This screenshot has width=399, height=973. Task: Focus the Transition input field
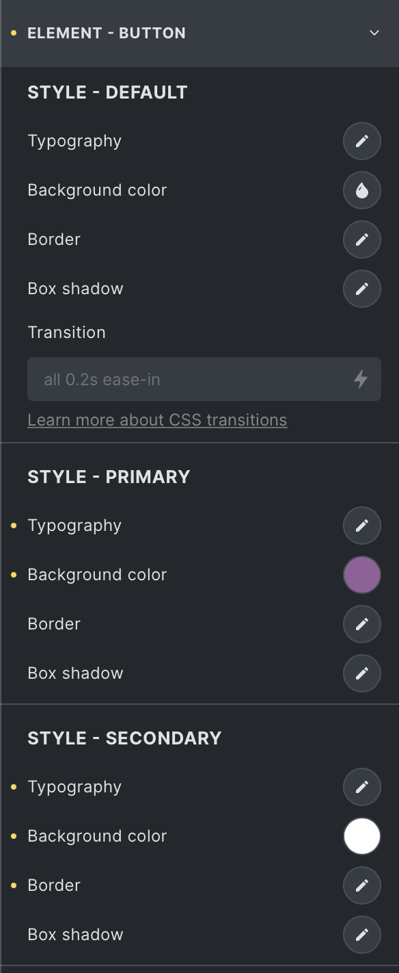point(204,379)
